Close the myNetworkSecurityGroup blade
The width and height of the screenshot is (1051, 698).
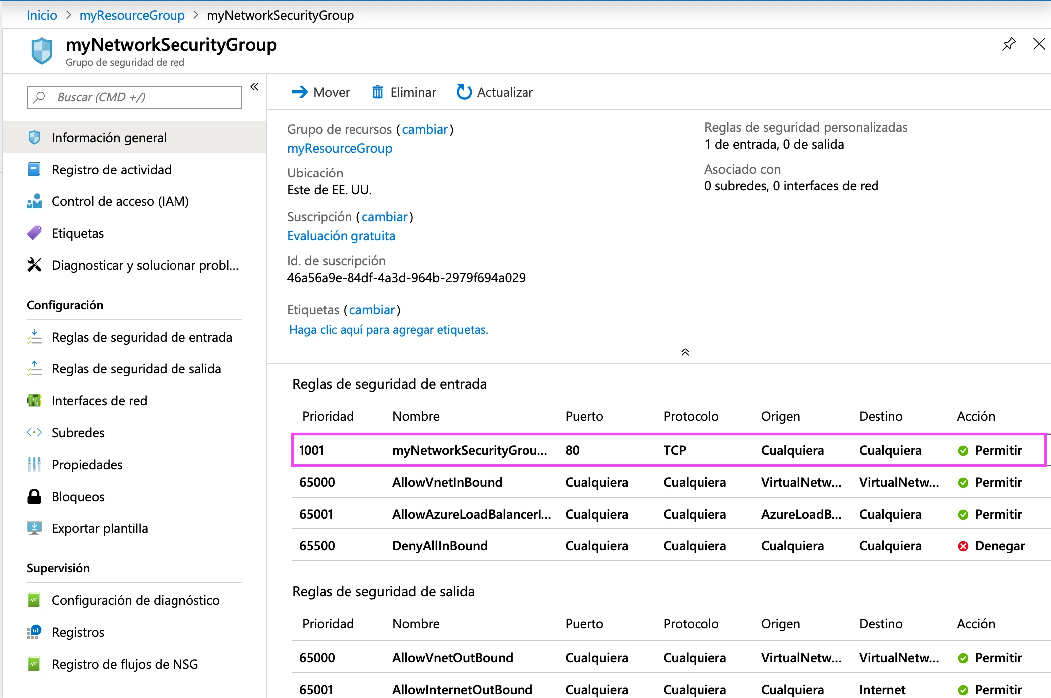(x=1039, y=44)
